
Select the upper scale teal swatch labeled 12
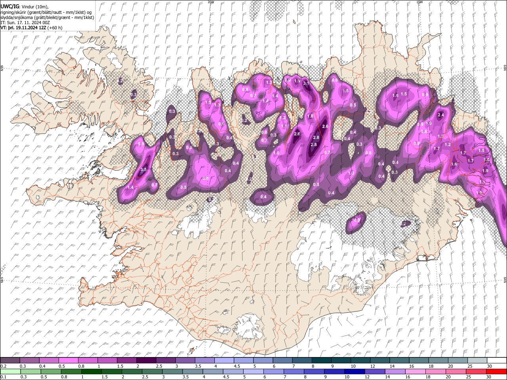pos(379,360)
